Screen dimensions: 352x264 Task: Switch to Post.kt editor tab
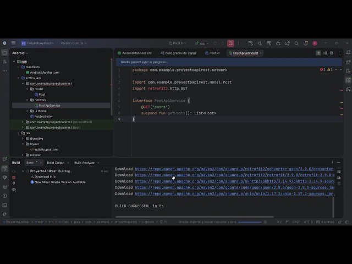click(x=212, y=53)
